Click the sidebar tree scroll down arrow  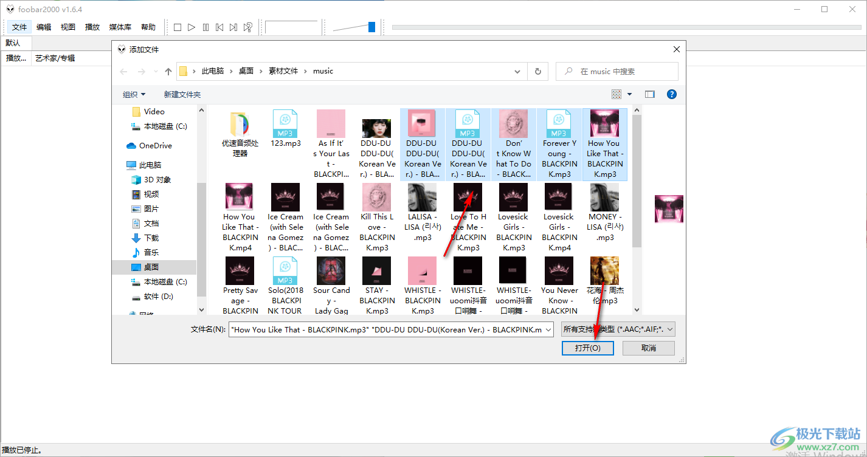tap(201, 310)
